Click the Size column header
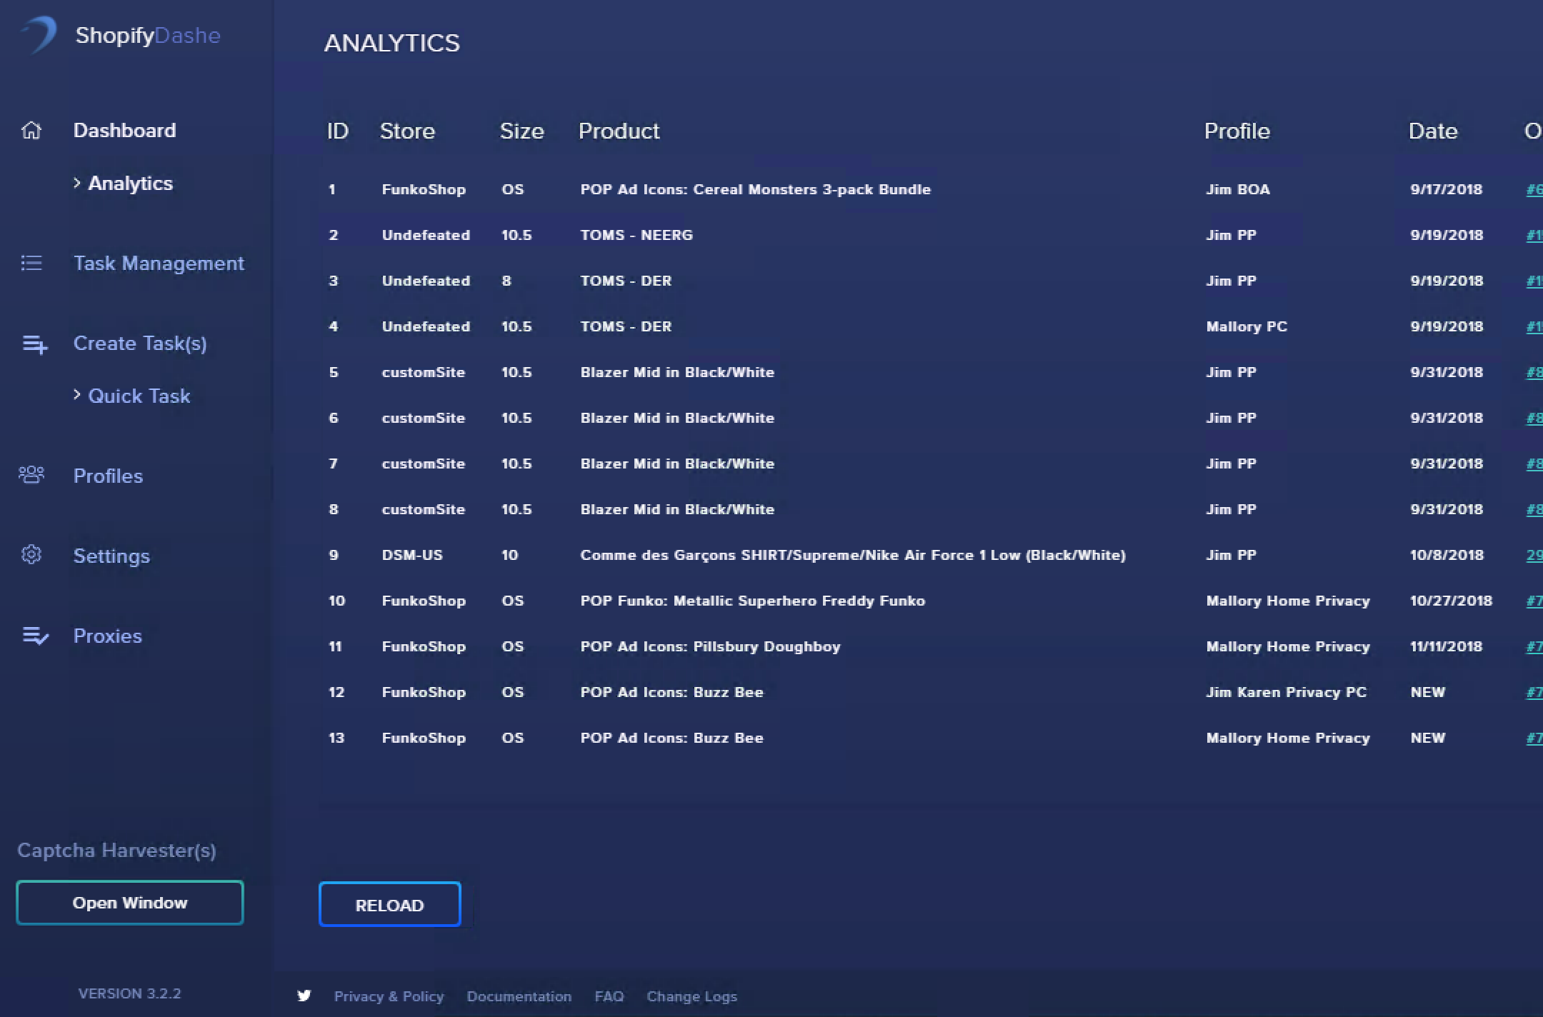 pos(521,131)
